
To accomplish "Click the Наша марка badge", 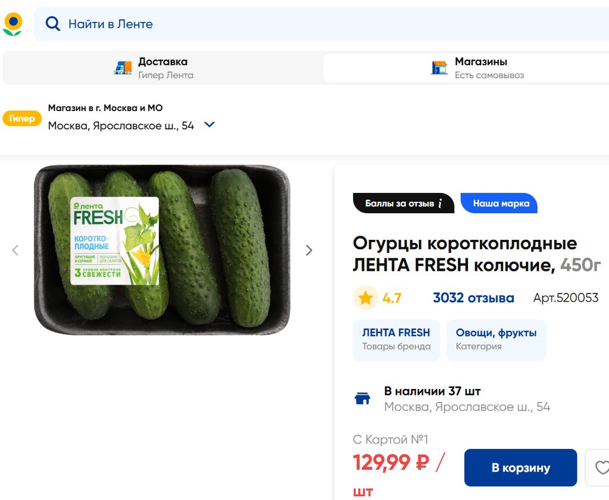I will pos(501,204).
